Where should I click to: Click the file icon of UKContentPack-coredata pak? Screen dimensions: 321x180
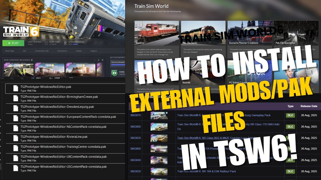tap(16, 158)
